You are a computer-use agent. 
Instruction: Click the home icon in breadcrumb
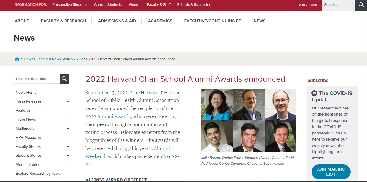(17, 59)
